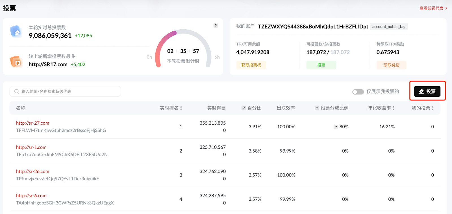Viewport: 452px width, 214px height.
Task: Click +5,402 new votes figure
Action: coord(78,64)
